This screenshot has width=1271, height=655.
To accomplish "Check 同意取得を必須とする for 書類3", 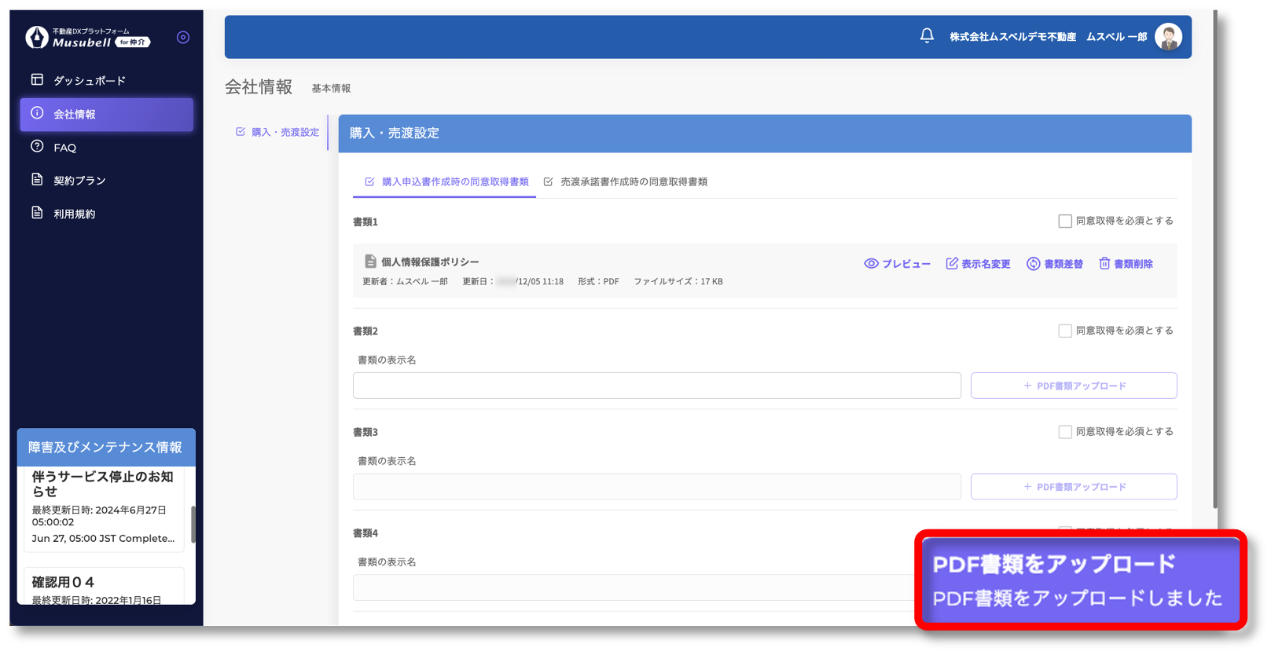I will [1065, 432].
